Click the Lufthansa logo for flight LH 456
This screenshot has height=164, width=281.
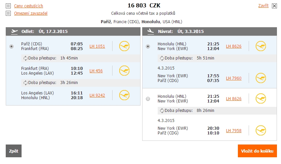tap(124, 71)
